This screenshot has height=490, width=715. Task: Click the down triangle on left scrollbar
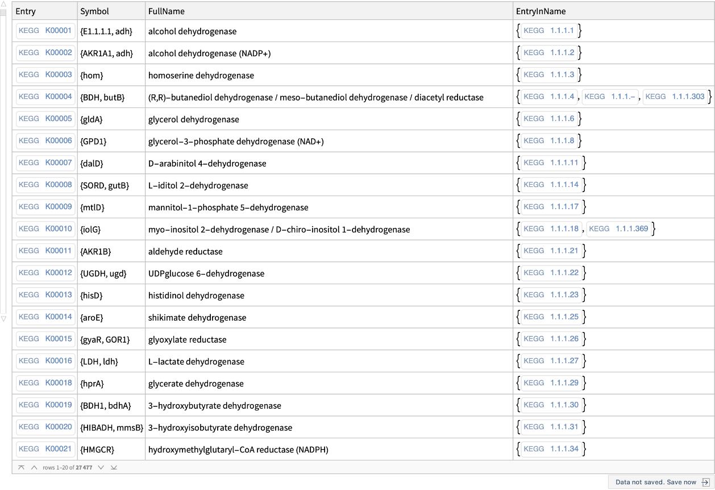[x=4, y=319]
